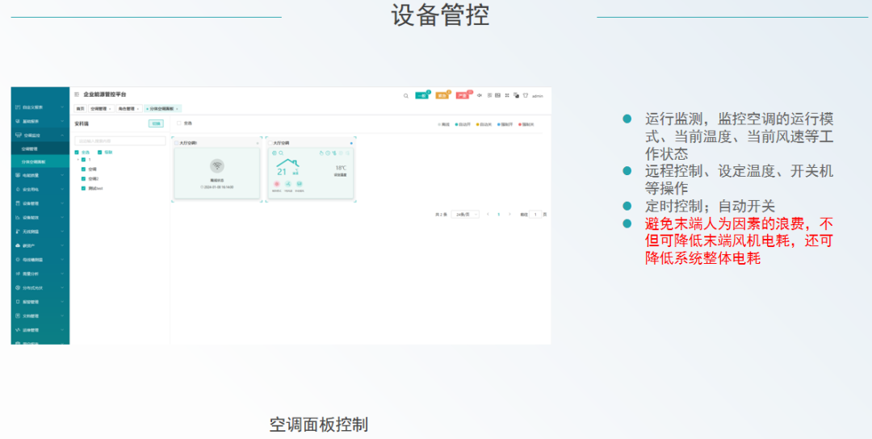
Task: Click the 18℃ set temperature value
Action: (341, 168)
